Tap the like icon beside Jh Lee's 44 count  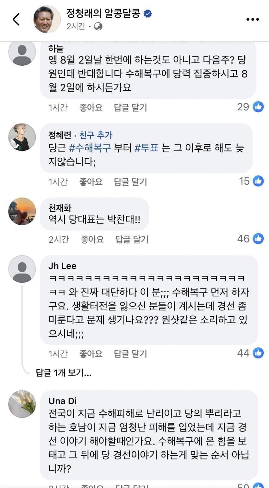[258, 353]
